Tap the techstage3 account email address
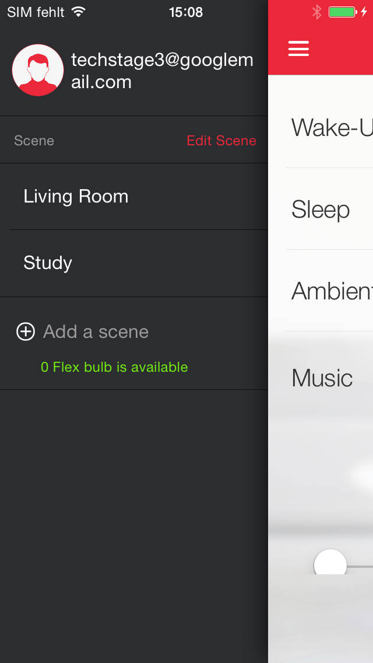 click(162, 71)
